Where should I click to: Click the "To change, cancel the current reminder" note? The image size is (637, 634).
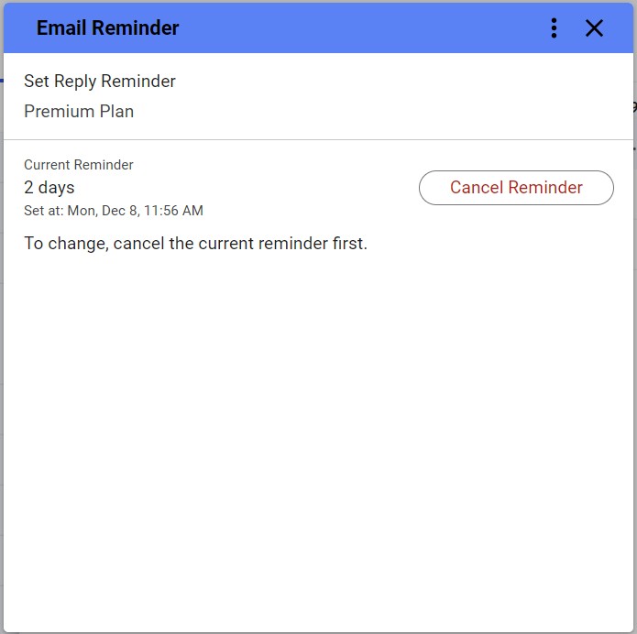pos(195,245)
